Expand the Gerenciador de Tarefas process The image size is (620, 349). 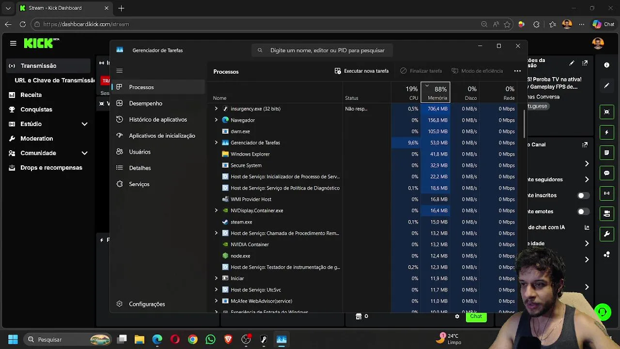coord(216,143)
